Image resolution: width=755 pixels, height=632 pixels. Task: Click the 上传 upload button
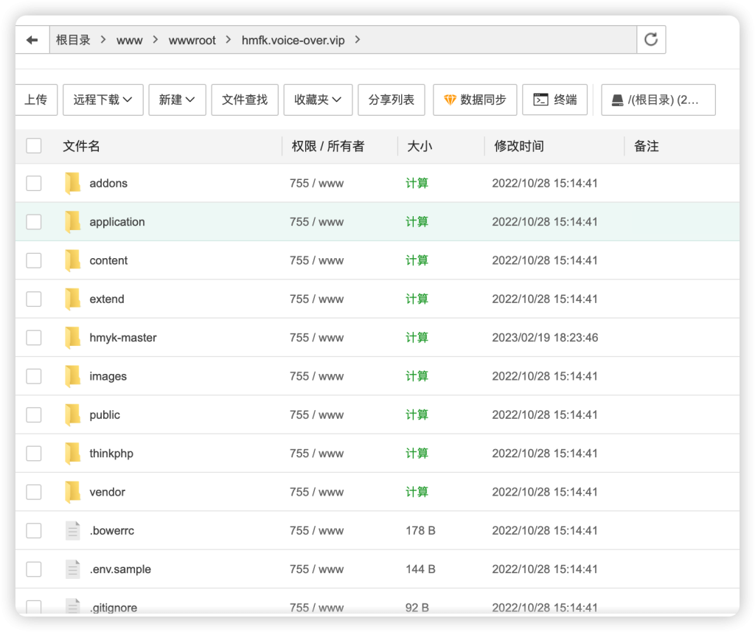(36, 100)
